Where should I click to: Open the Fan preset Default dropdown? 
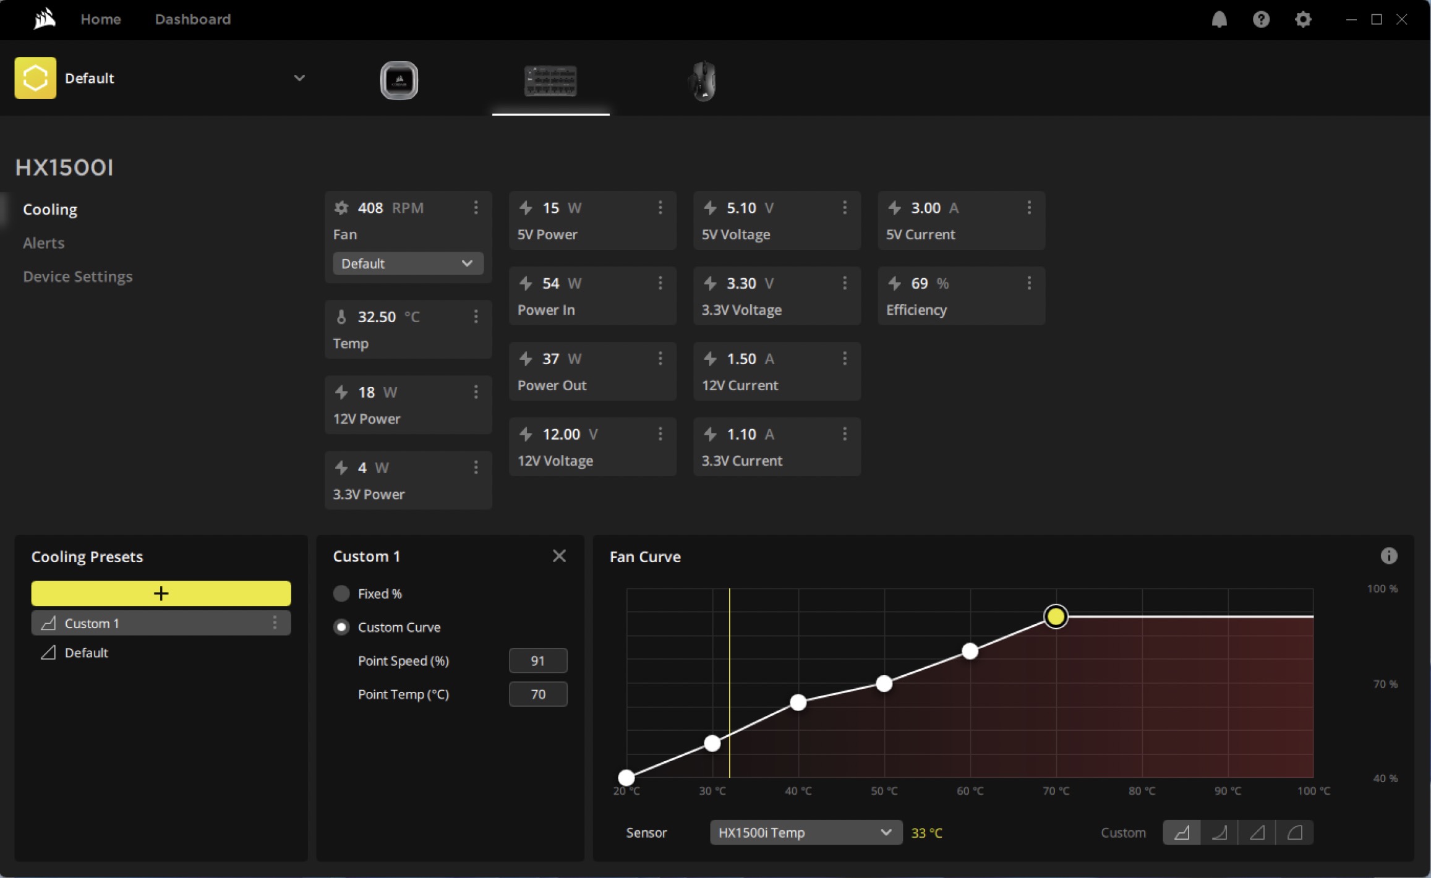click(408, 263)
